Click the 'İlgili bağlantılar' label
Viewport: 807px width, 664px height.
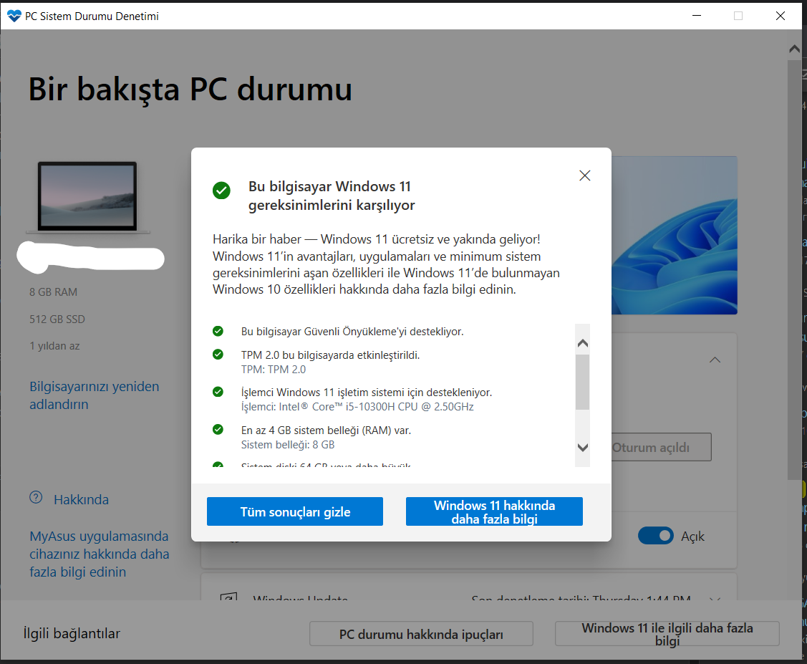pyautogui.click(x=72, y=634)
